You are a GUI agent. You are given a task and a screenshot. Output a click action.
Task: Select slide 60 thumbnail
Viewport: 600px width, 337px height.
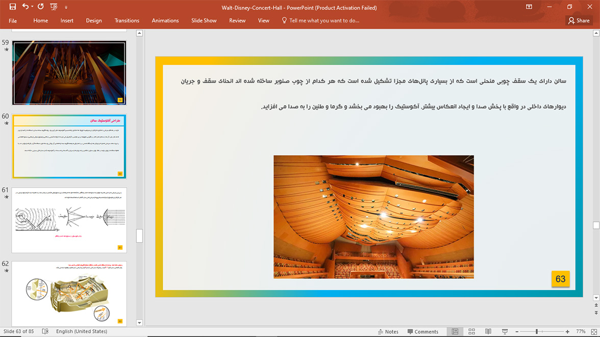point(69,146)
